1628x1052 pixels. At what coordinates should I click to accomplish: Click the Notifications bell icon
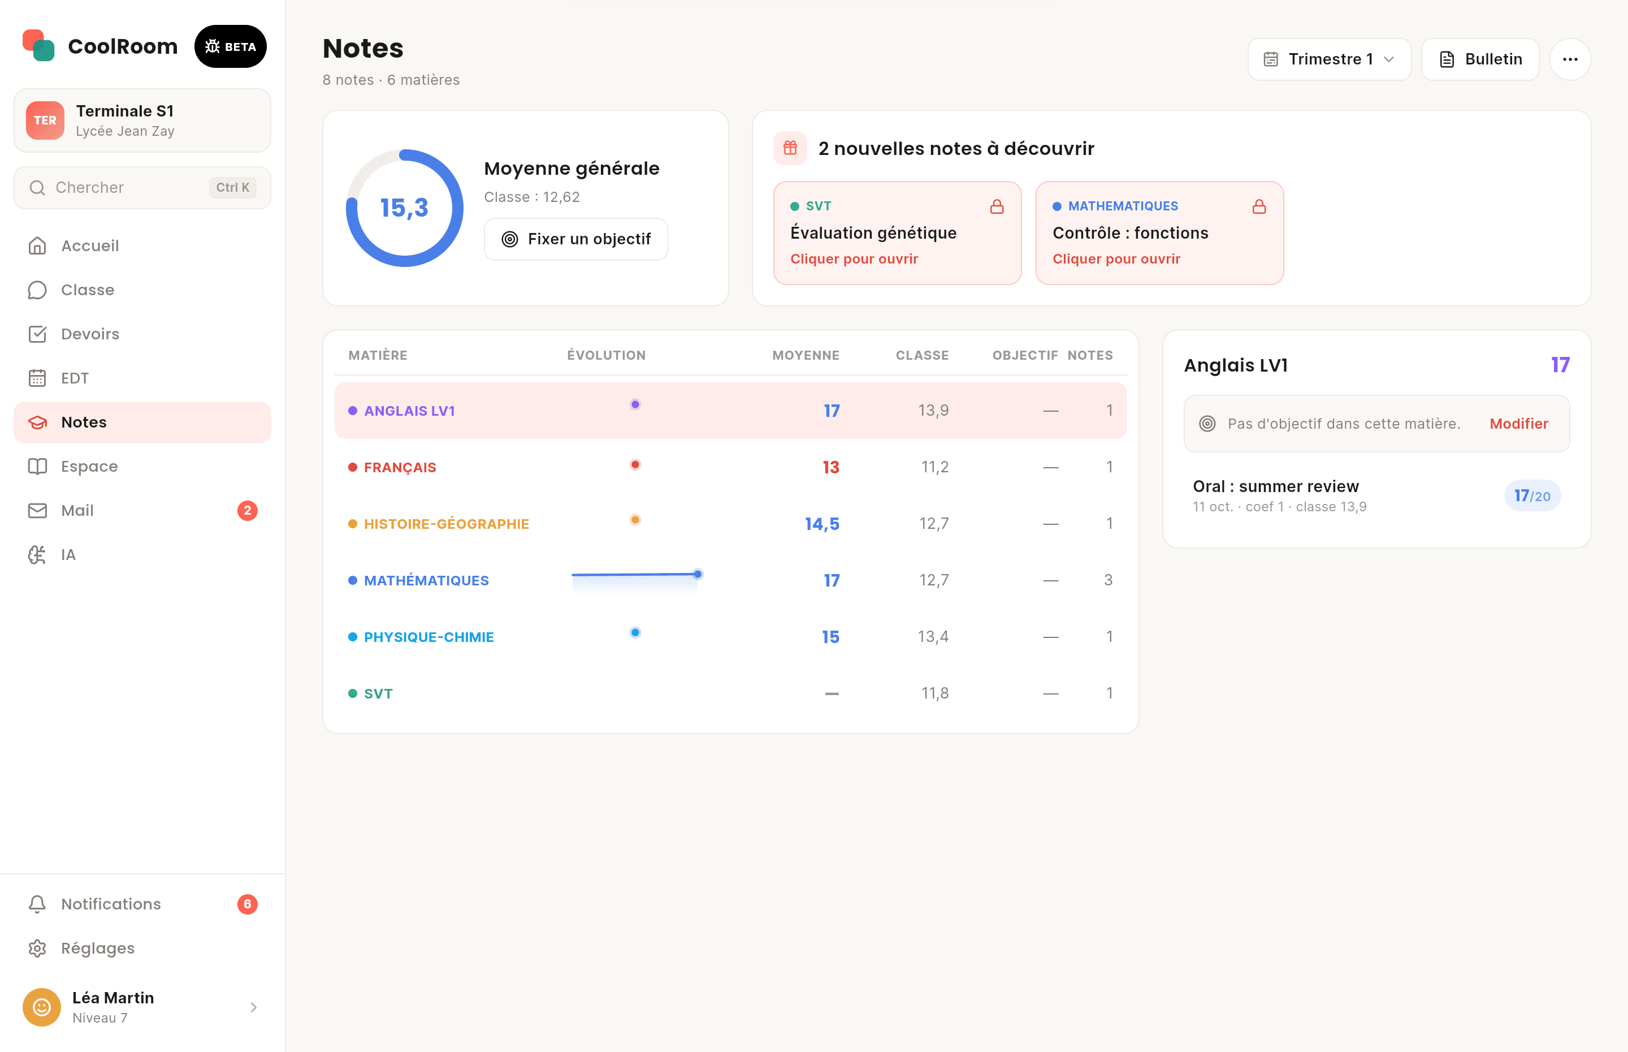[x=37, y=904]
